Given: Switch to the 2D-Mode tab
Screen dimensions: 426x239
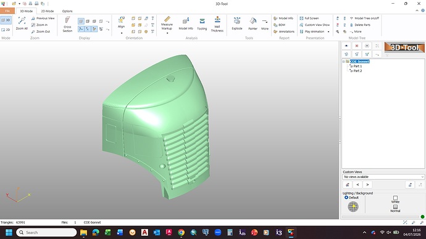Looking at the screenshot, I should [x=48, y=11].
